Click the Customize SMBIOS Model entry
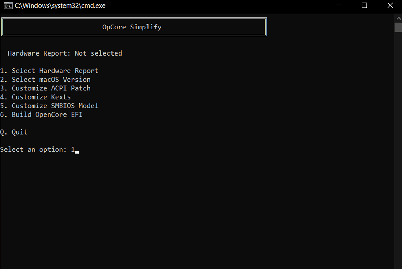This screenshot has width=402, height=269. coord(49,106)
